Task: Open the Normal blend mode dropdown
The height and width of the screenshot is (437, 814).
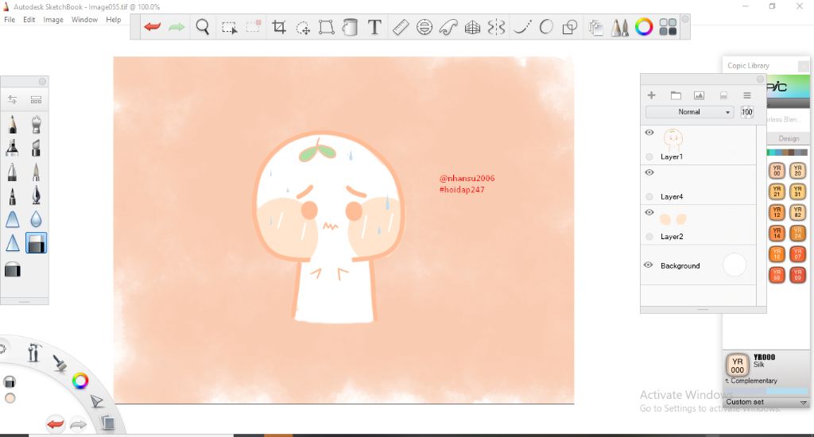Action: pyautogui.click(x=689, y=111)
